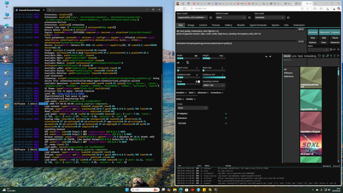Swap width and height values

point(188,62)
